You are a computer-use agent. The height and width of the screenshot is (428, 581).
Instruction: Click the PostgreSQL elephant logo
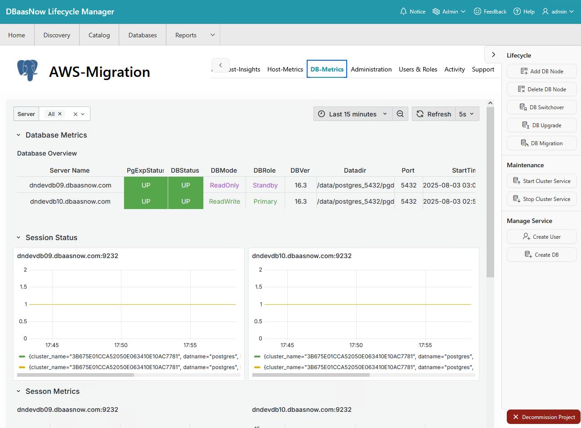[27, 71]
